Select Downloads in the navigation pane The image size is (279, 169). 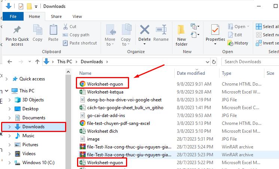tap(33, 127)
